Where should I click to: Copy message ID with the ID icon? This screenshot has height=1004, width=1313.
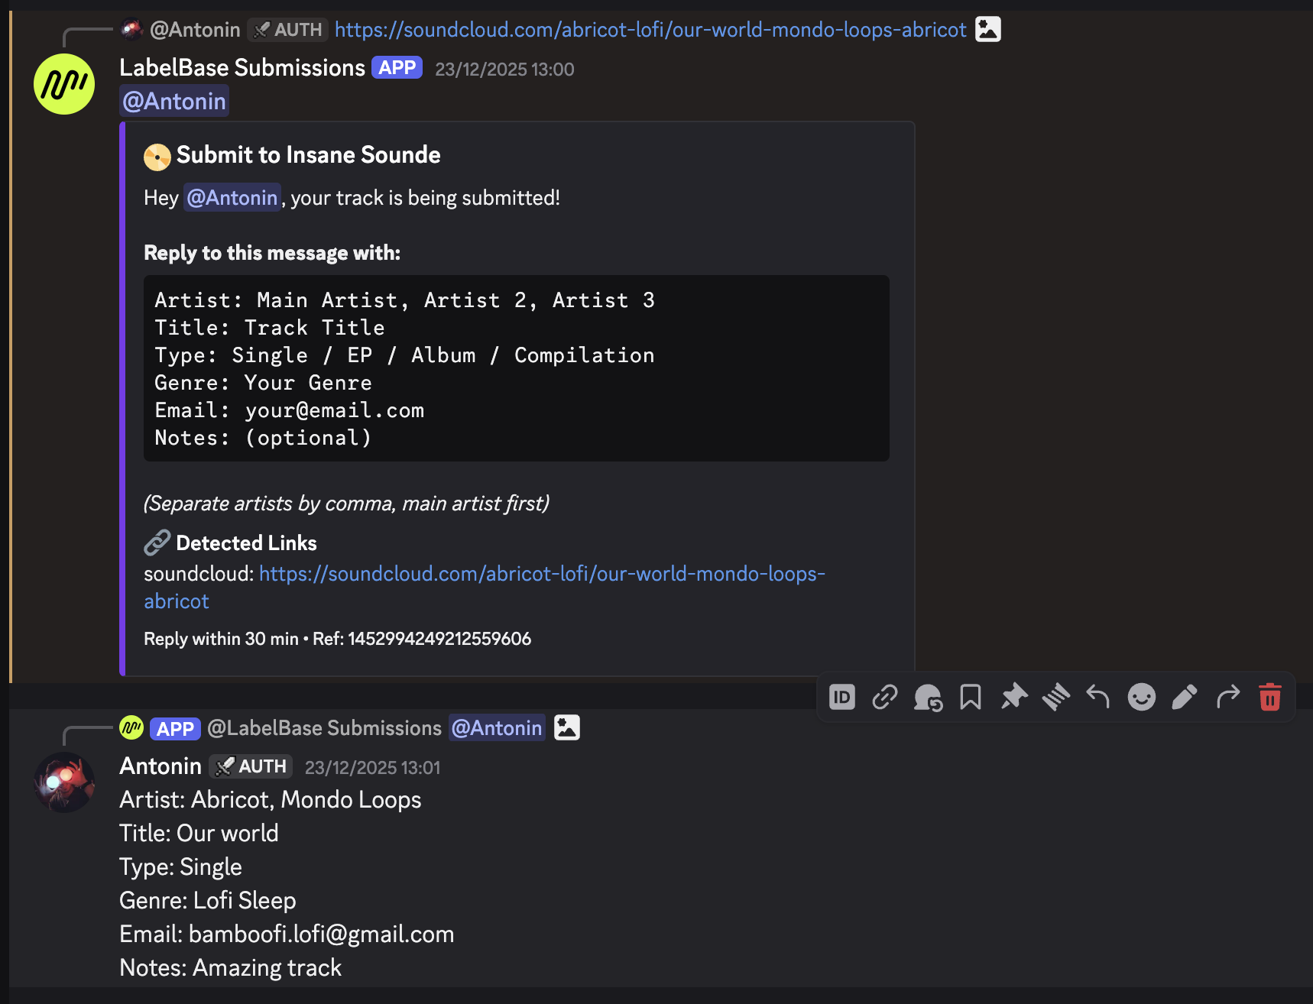(x=842, y=697)
